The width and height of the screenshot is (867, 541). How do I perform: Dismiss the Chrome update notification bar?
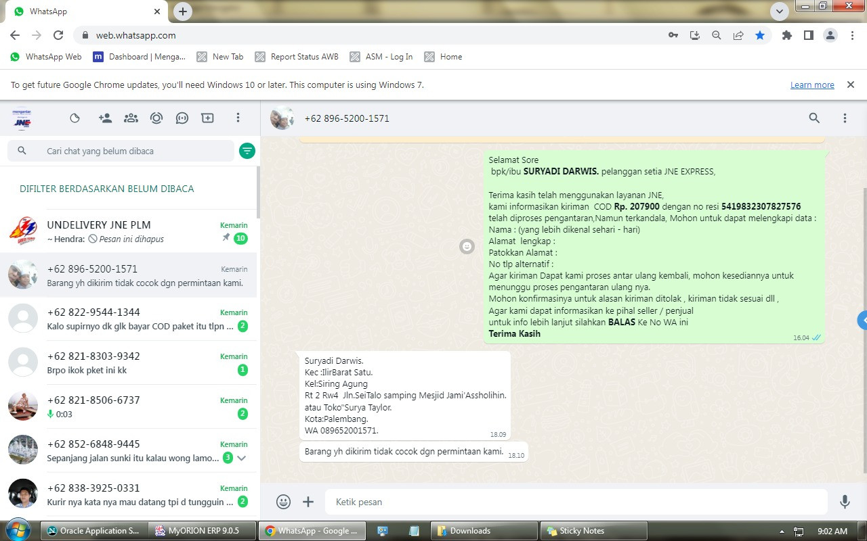click(x=850, y=85)
